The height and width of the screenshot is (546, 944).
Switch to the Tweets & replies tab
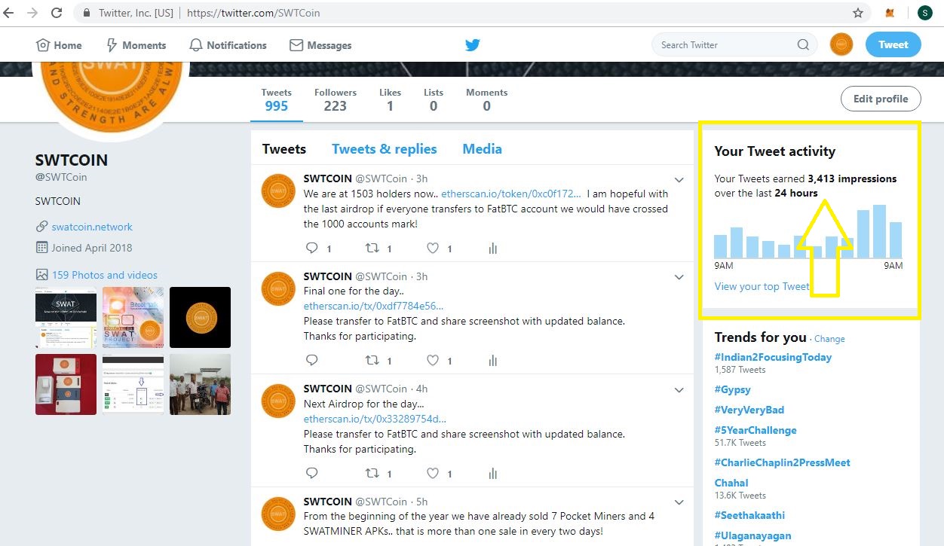point(385,148)
